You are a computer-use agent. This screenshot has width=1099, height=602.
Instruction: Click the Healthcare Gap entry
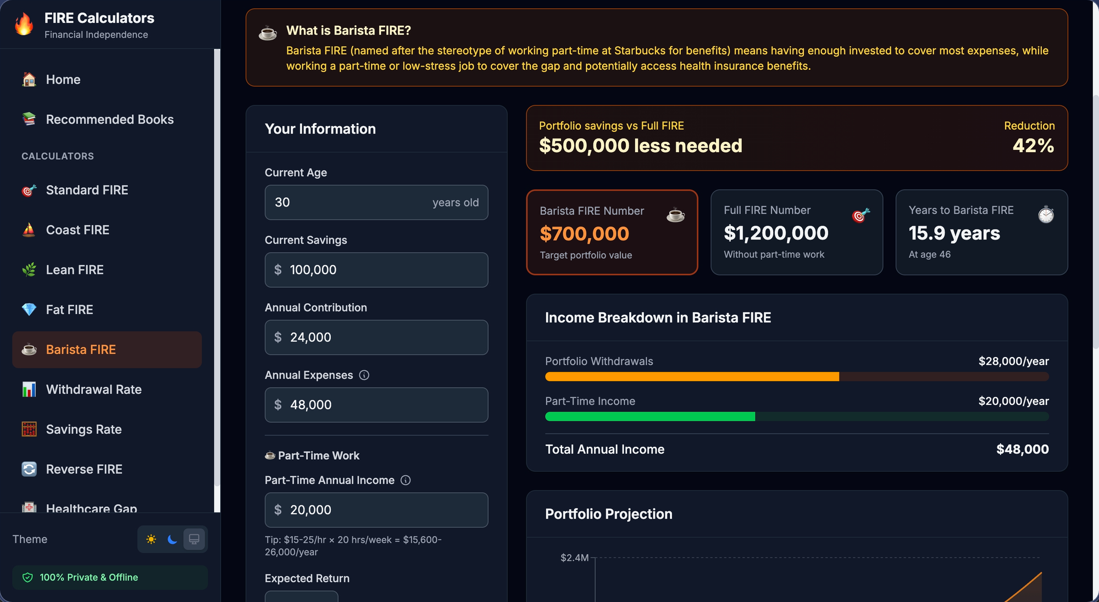[x=91, y=508]
